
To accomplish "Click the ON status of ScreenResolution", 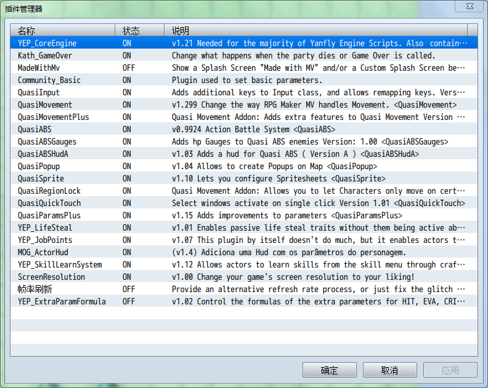I will [127, 277].
